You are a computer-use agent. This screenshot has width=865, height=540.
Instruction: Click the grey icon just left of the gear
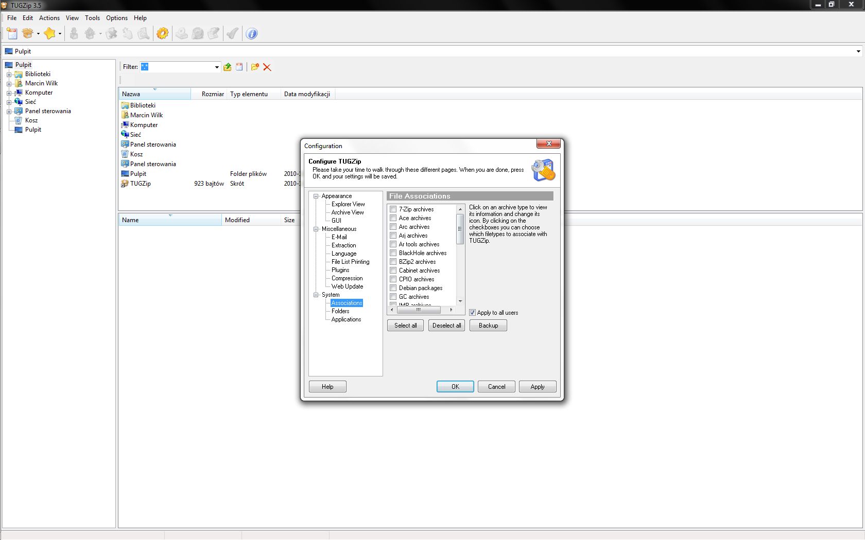tap(144, 33)
